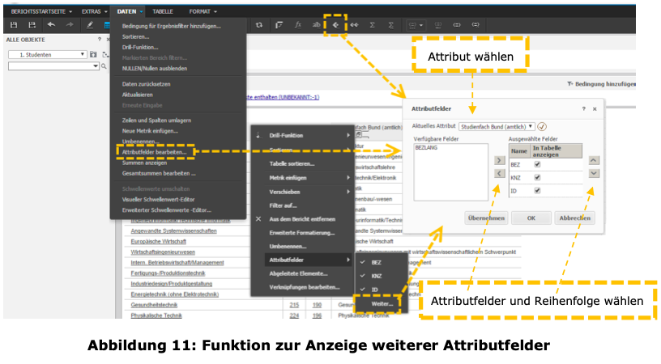Screen dimensions: 661x364
Task: Click the help question mark in Attributfelder dialog
Action: pos(583,108)
